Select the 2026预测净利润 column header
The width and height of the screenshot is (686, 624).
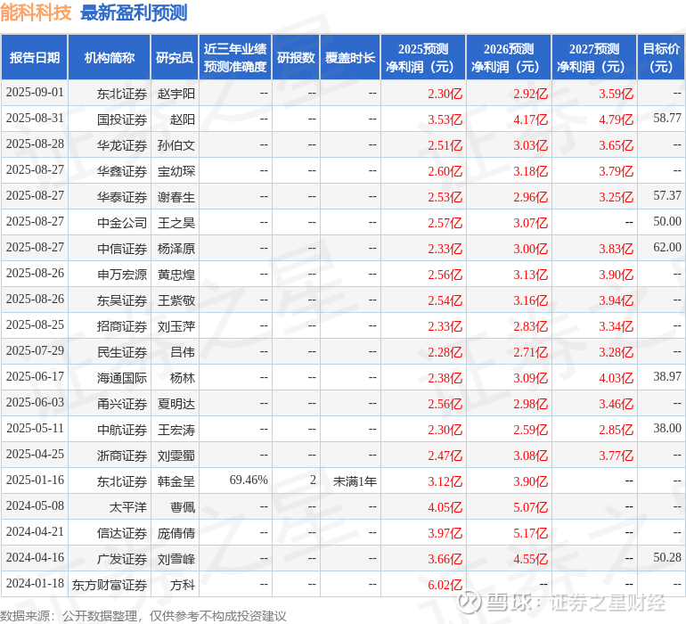509,57
